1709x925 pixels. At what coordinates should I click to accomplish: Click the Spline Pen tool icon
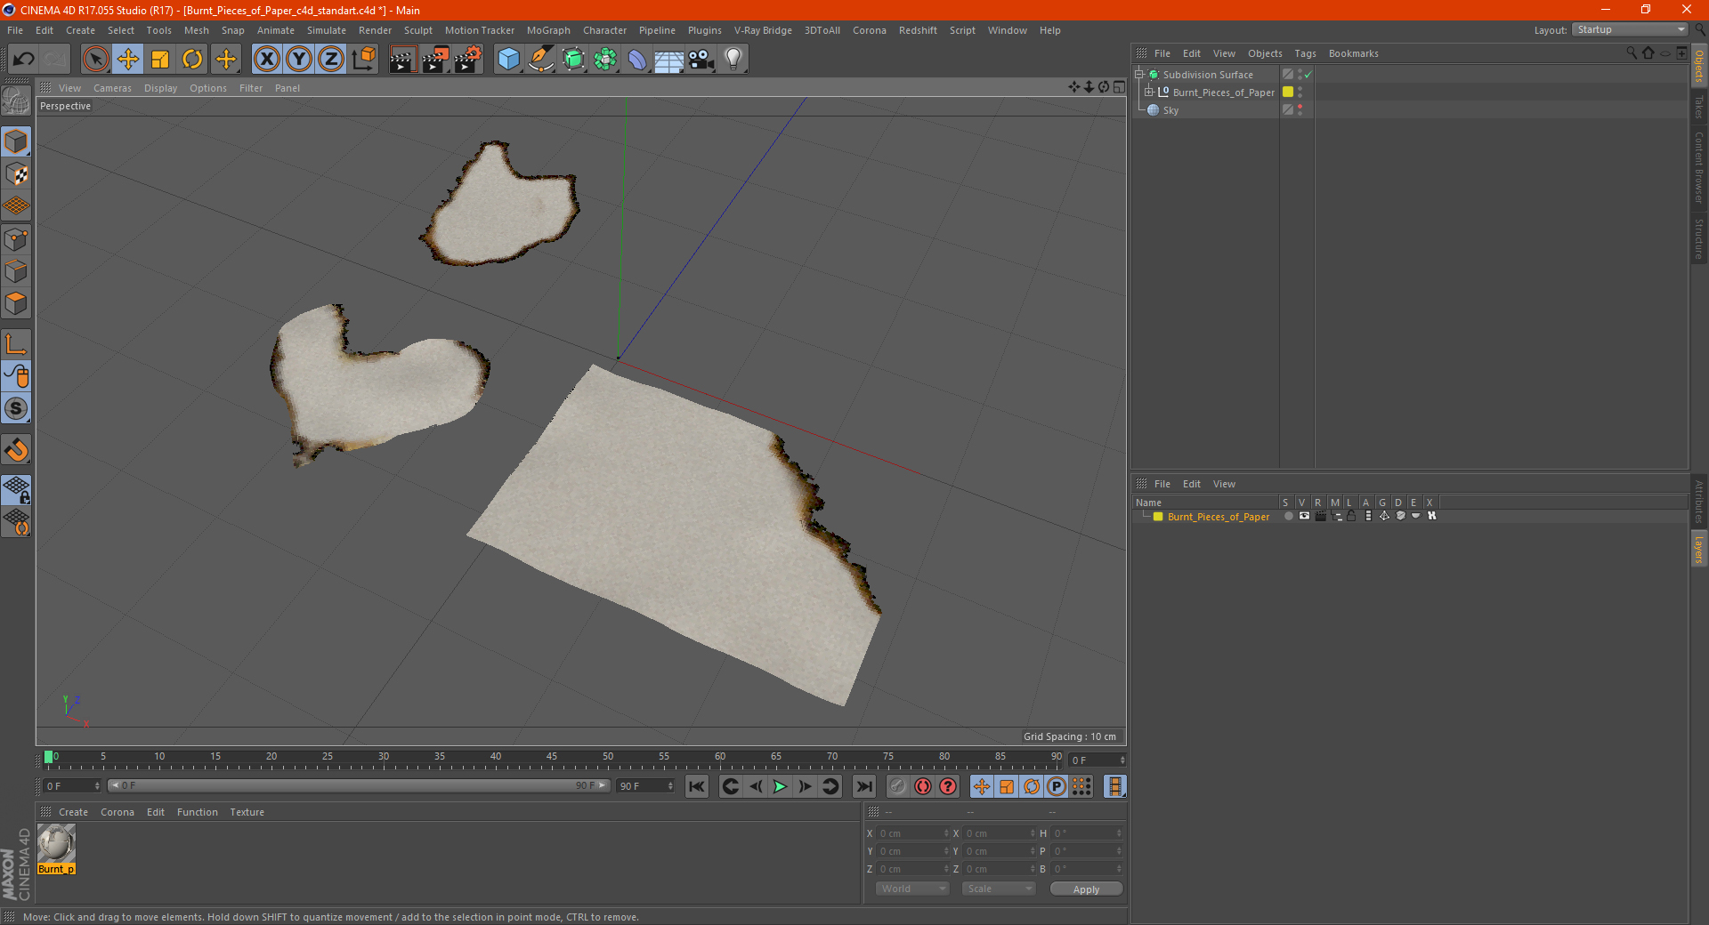pos(541,60)
